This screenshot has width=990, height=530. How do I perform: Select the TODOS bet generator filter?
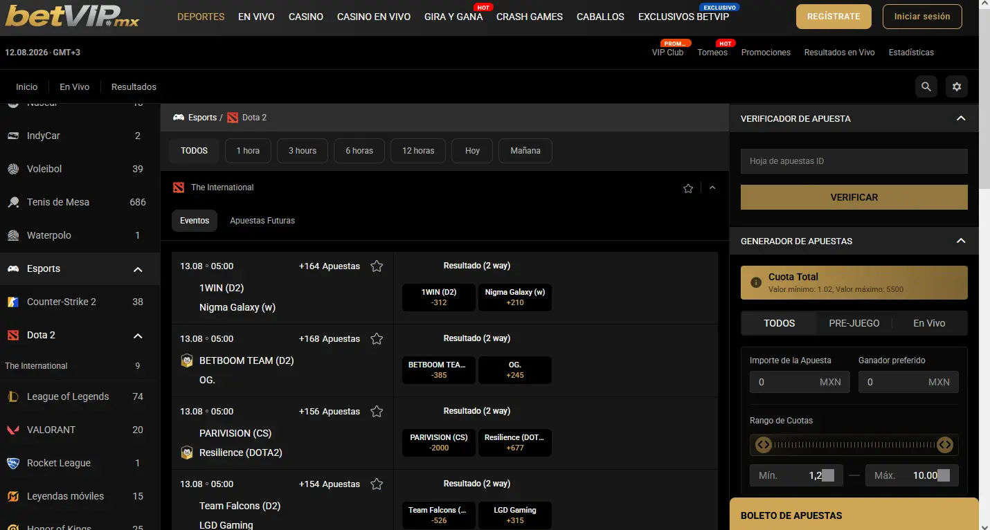779,323
